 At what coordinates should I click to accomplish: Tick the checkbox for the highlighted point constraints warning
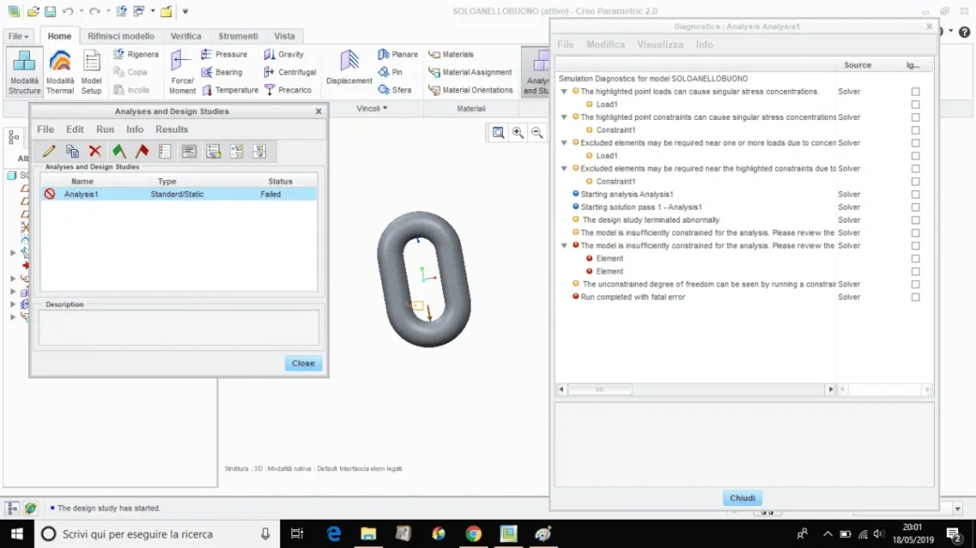(x=915, y=117)
